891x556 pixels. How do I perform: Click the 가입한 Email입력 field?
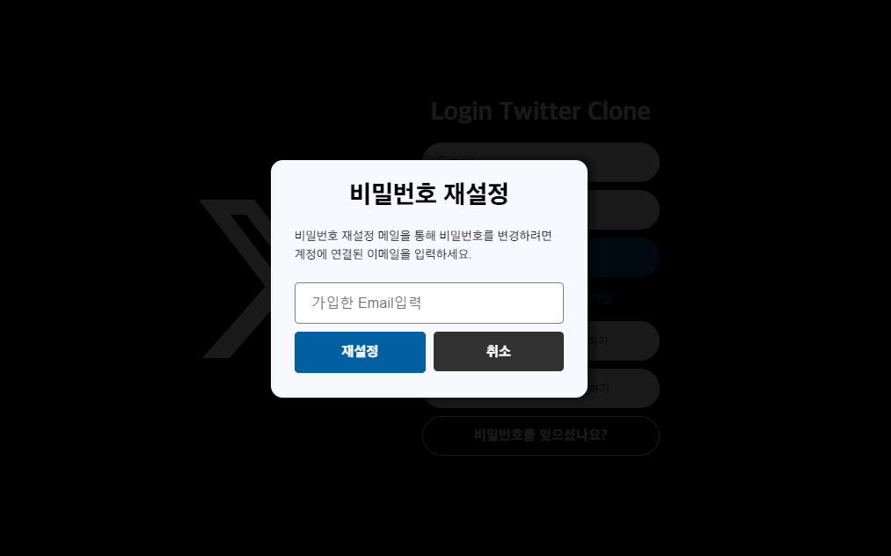(x=429, y=303)
